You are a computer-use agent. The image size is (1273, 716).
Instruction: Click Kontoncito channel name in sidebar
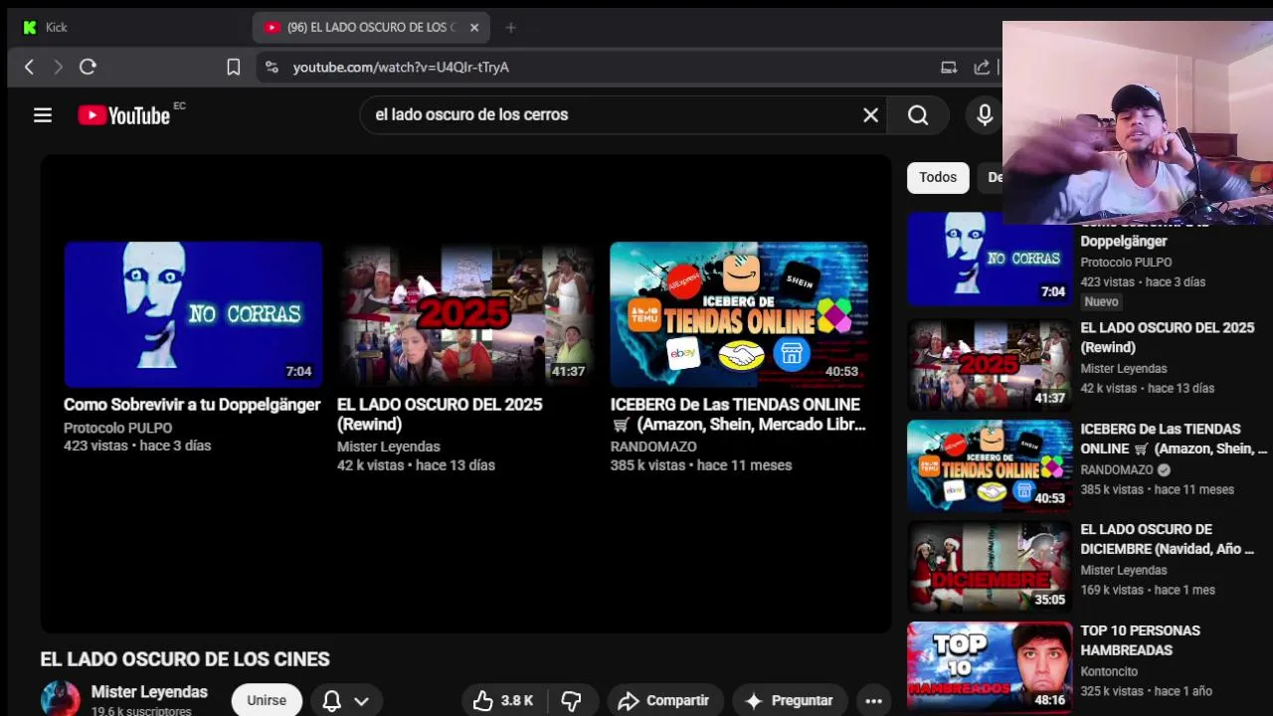coord(1109,671)
